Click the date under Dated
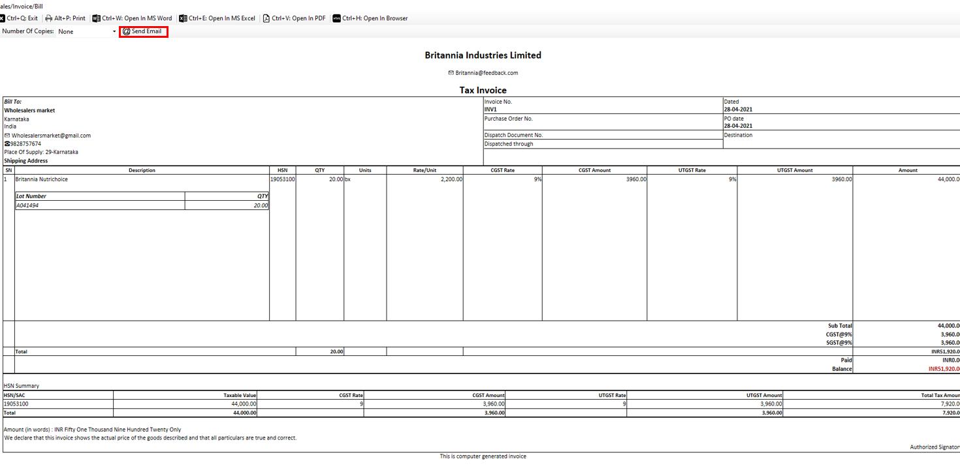The image size is (960, 472). 738,110
